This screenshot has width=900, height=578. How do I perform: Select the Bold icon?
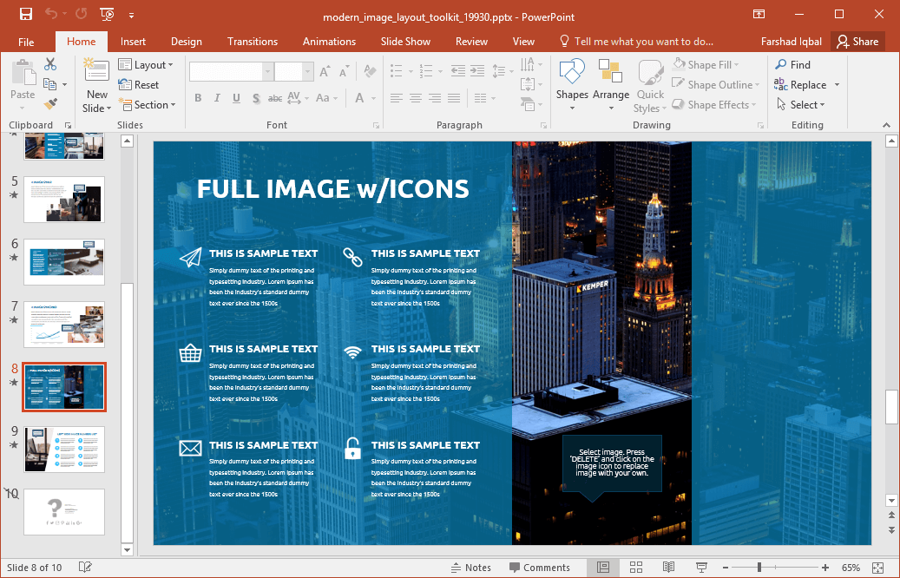(x=198, y=99)
